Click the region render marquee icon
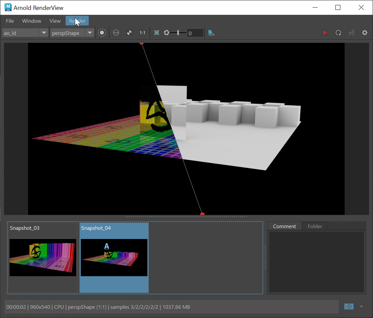This screenshot has height=318, width=373. coord(156,33)
